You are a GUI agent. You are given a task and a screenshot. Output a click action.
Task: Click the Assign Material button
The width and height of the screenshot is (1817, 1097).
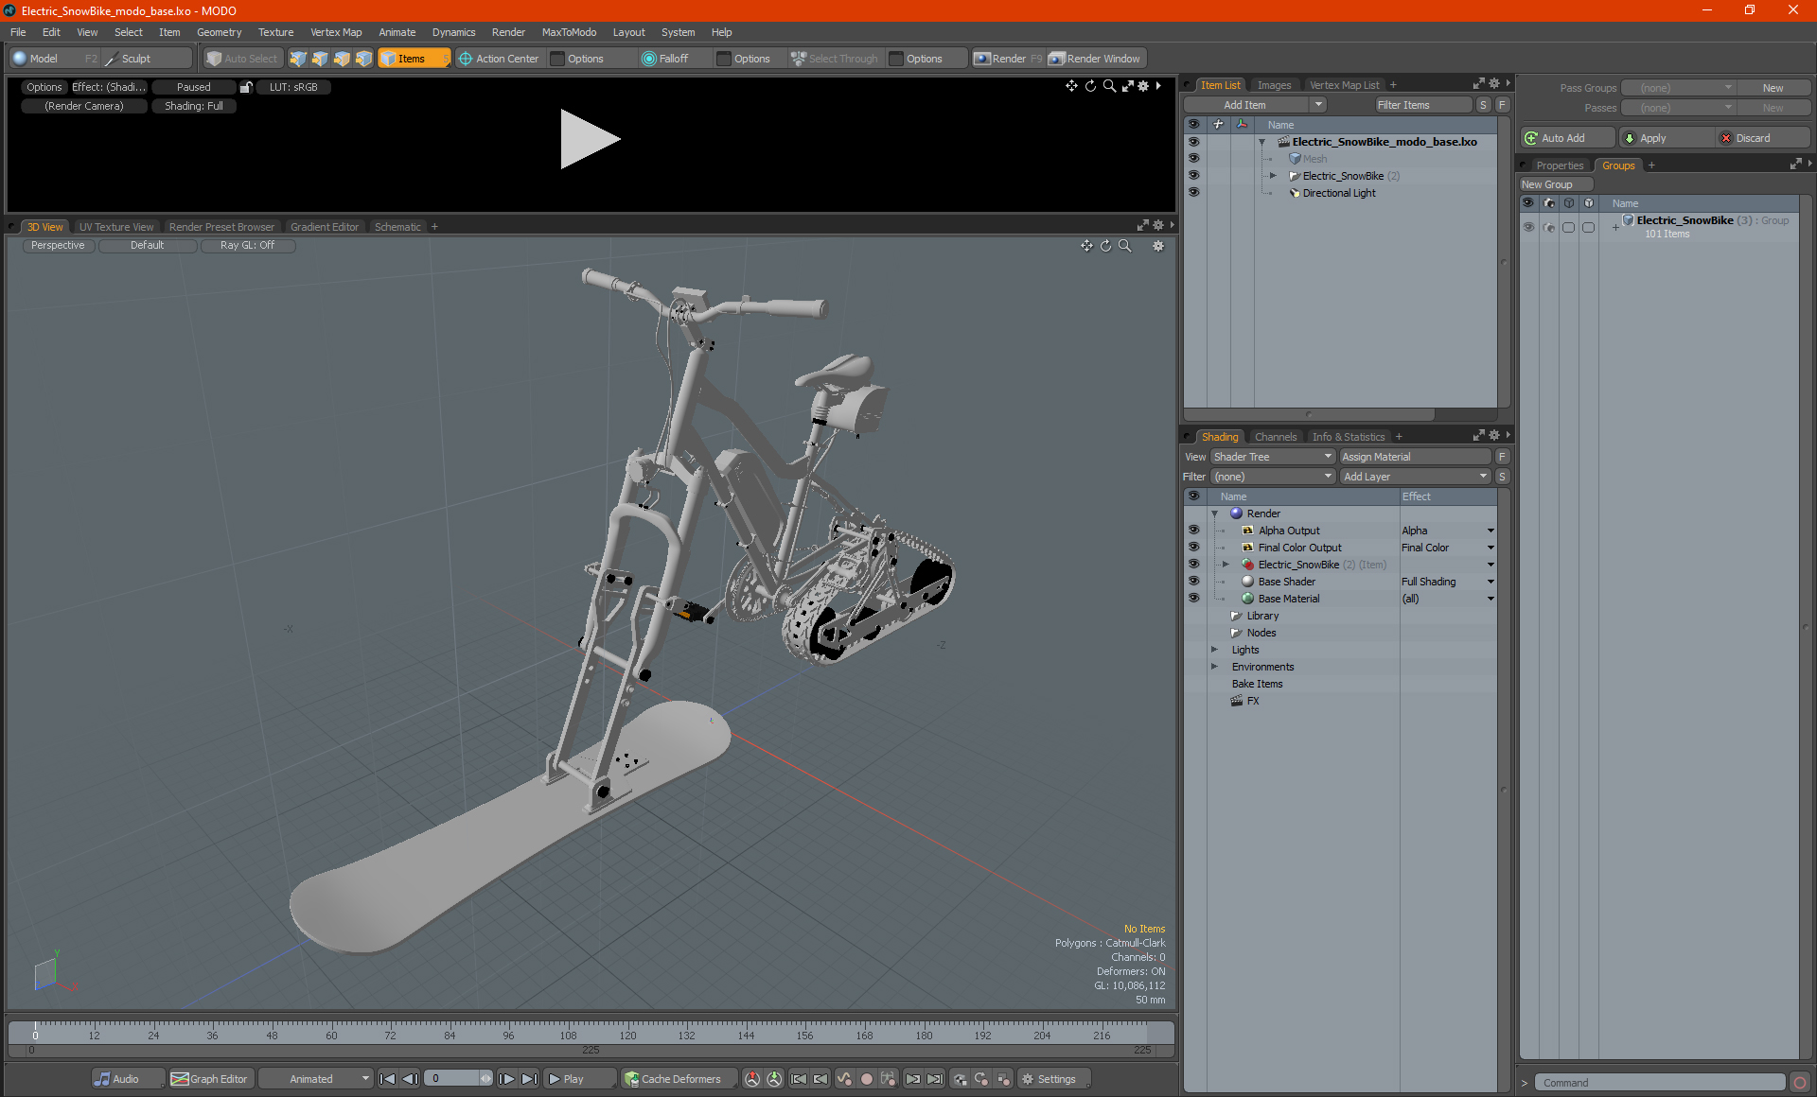click(x=1414, y=457)
